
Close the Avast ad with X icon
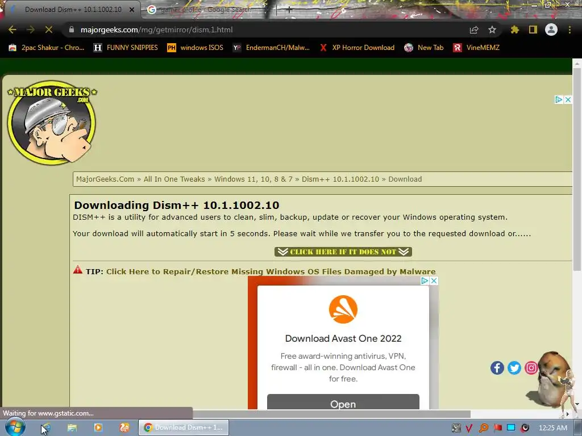click(x=434, y=280)
